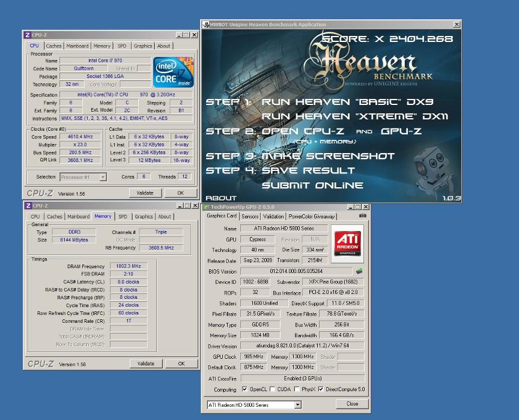Toggle the DirectCompute 5.0 checkbox

coord(321,389)
